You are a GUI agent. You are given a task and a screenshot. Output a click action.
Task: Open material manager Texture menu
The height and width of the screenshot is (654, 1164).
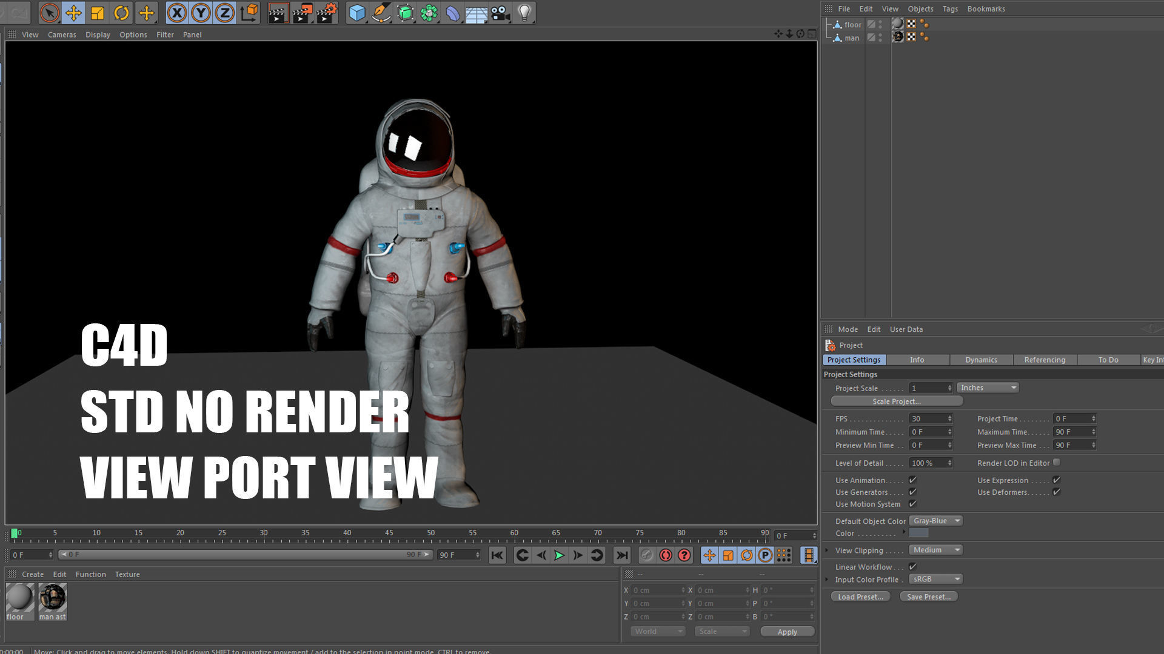127,574
